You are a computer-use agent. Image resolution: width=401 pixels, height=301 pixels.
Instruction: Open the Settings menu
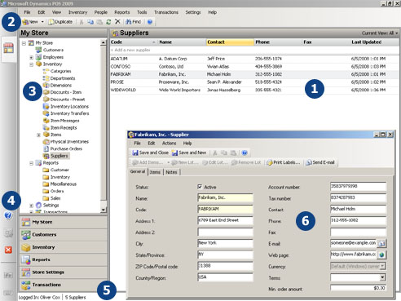tap(193, 12)
